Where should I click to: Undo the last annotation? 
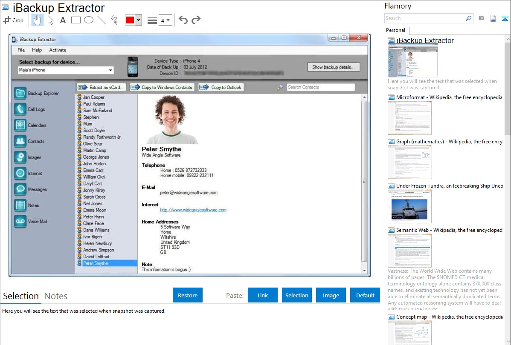pos(183,20)
